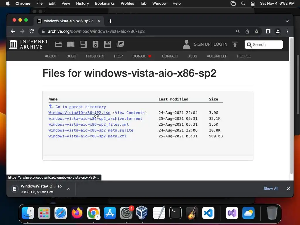Open the sp2_meta.xml link
The width and height of the screenshot is (300, 225).
pos(87,136)
